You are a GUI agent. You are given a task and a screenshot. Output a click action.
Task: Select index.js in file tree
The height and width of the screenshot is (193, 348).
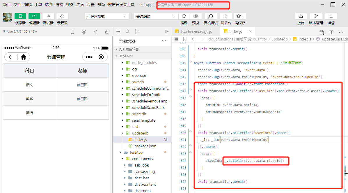[143, 140]
